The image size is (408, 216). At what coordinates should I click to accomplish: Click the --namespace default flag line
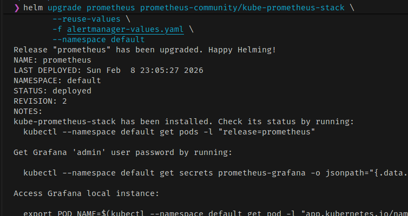tap(98, 39)
